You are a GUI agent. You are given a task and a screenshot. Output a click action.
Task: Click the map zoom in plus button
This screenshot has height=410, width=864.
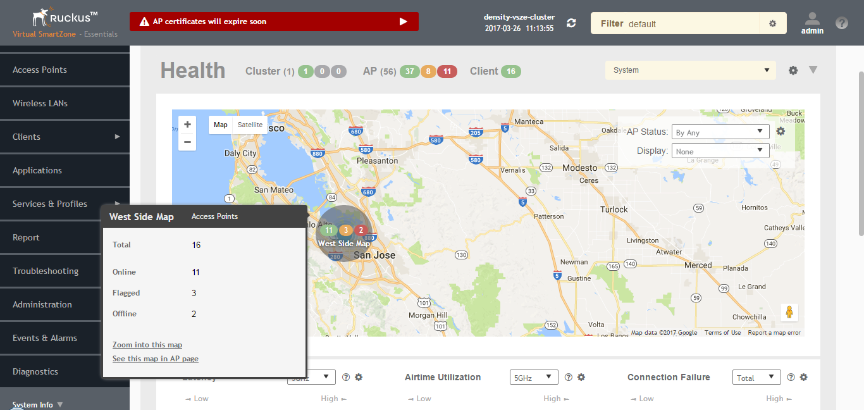187,125
